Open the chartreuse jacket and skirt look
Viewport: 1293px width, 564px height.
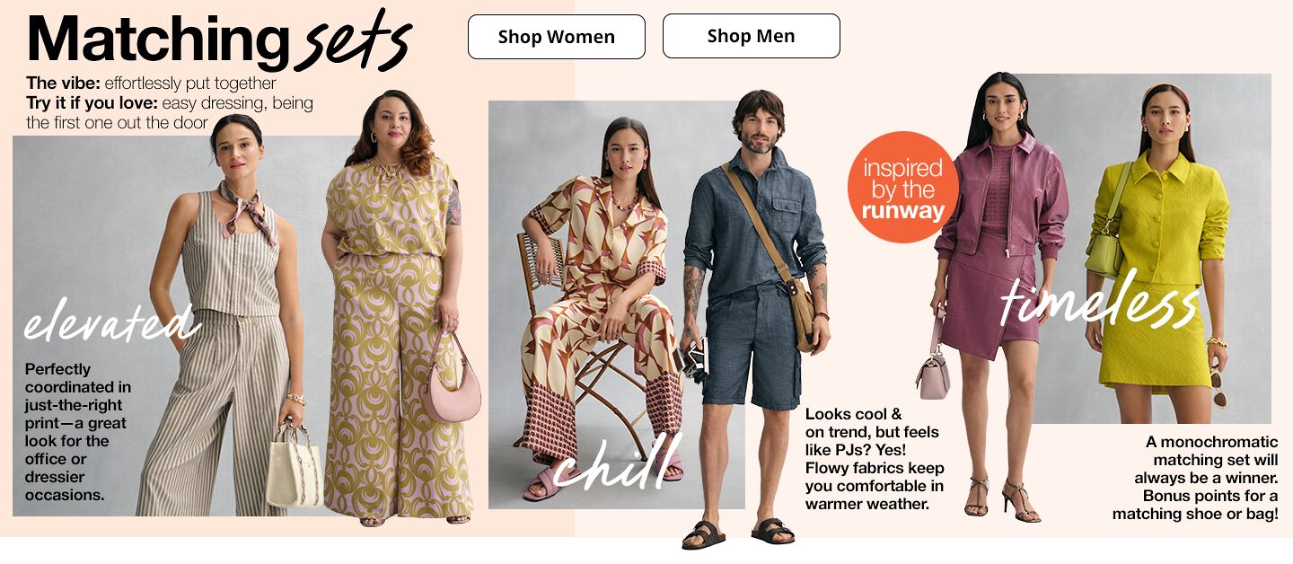1158,256
